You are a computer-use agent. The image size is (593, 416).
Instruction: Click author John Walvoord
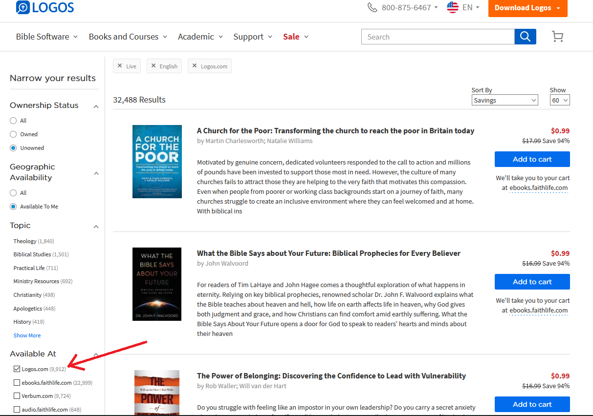pos(227,264)
